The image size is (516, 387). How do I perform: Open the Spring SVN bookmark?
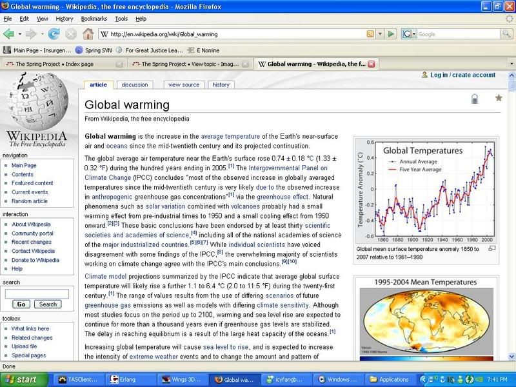pyautogui.click(x=94, y=50)
